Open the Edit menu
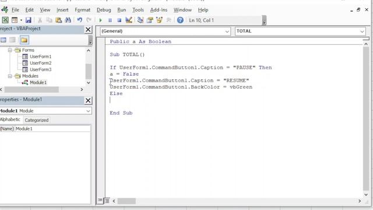373x210 pixels. pyautogui.click(x=30, y=10)
